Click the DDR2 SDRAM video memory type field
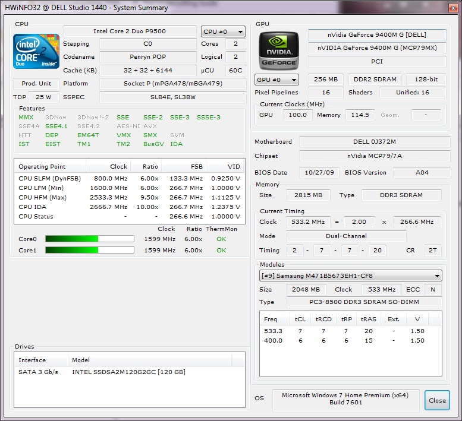The height and width of the screenshot is (421, 462). pyautogui.click(x=375, y=79)
